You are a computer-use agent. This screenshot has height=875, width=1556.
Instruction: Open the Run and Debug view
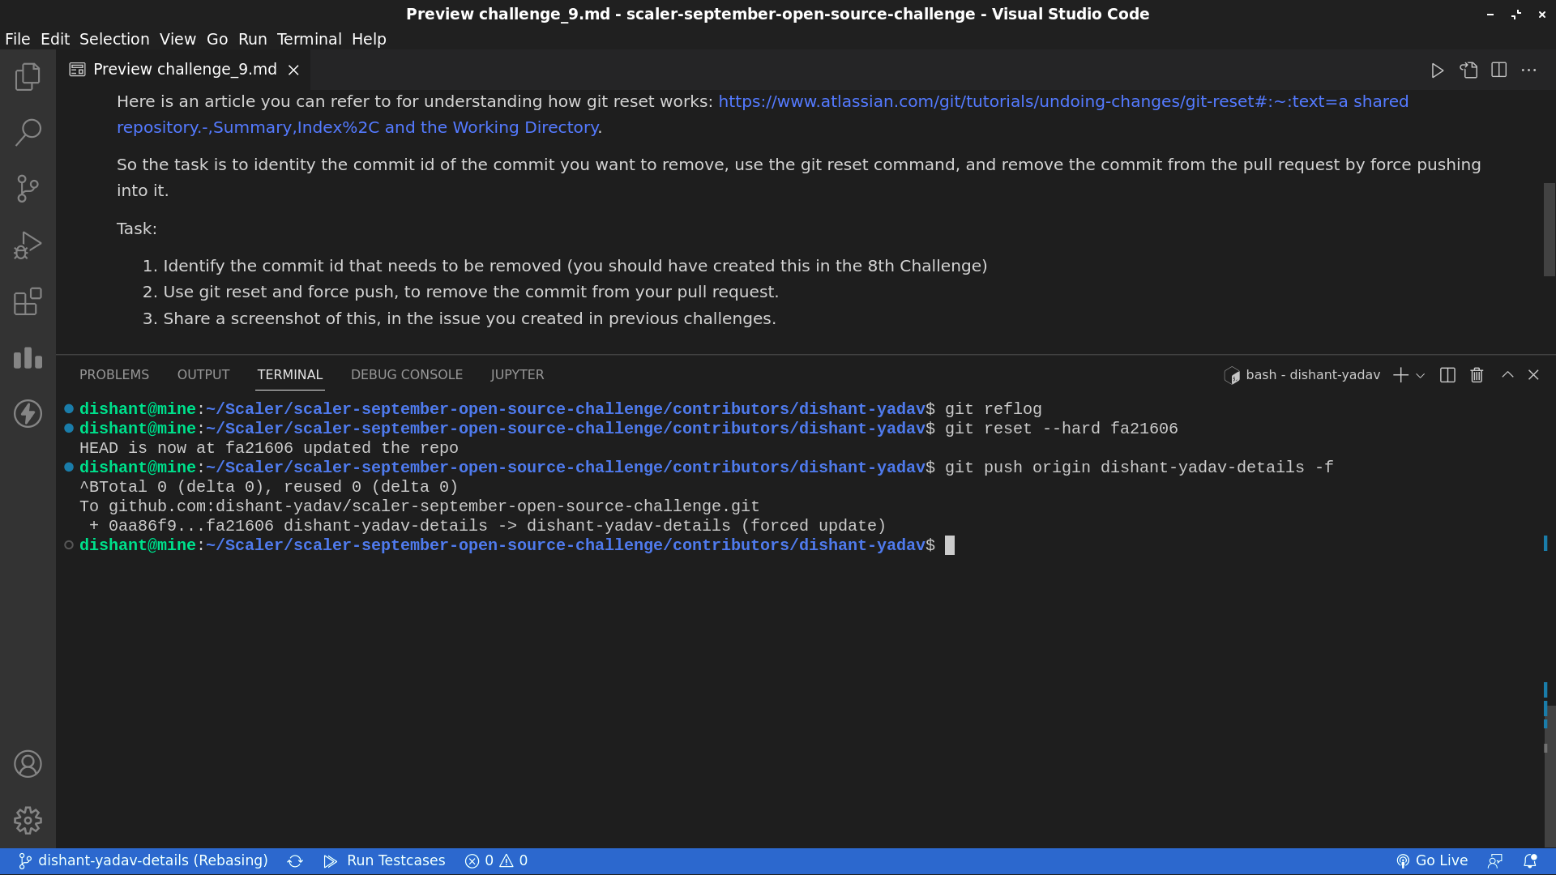coord(28,245)
